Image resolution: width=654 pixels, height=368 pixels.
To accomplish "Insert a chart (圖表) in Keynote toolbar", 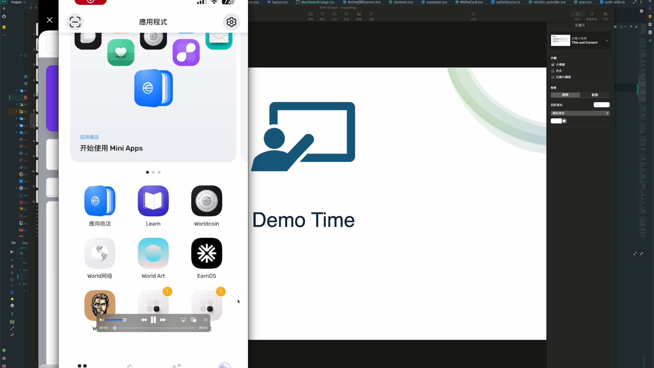I will [322, 16].
